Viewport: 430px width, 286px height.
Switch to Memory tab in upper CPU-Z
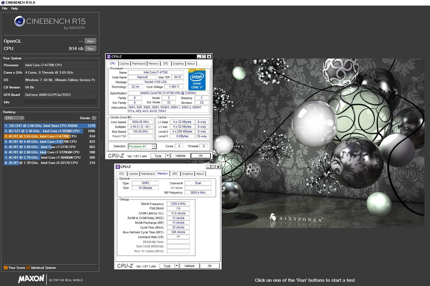click(x=154, y=64)
